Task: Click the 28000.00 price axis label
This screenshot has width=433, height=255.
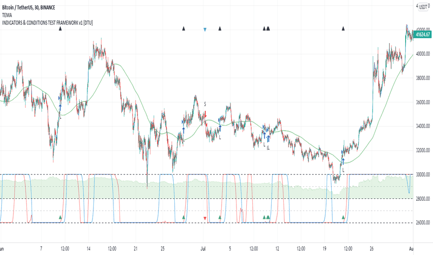Action: [423, 198]
